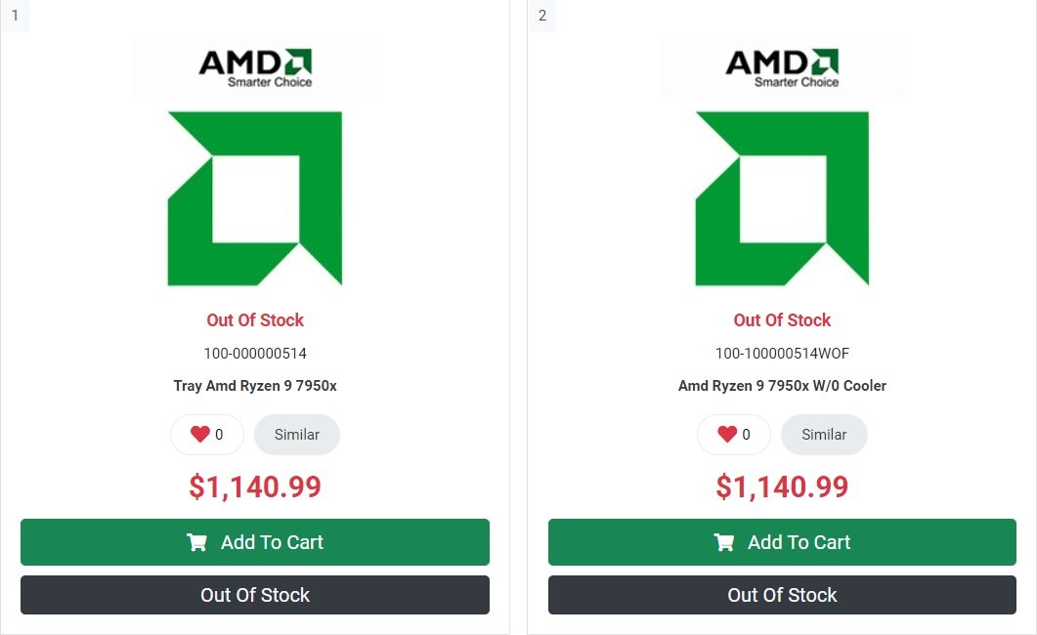Click part number 100-000000514
This screenshot has width=1037, height=635.
point(255,354)
